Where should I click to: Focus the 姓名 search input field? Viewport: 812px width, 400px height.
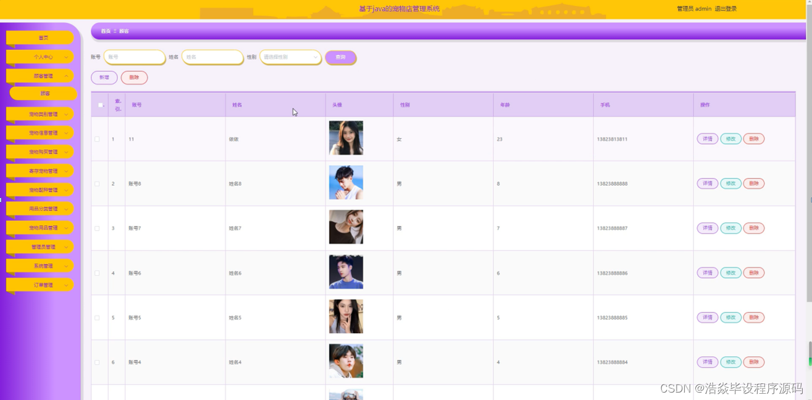(x=212, y=57)
